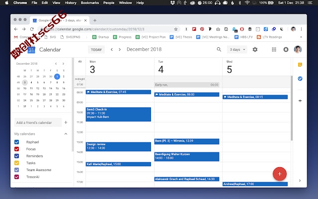Image resolution: width=318 pixels, height=199 pixels.
Task: Open Monday Meditate & Exercise 07:45 reminder
Action: (x=118, y=92)
